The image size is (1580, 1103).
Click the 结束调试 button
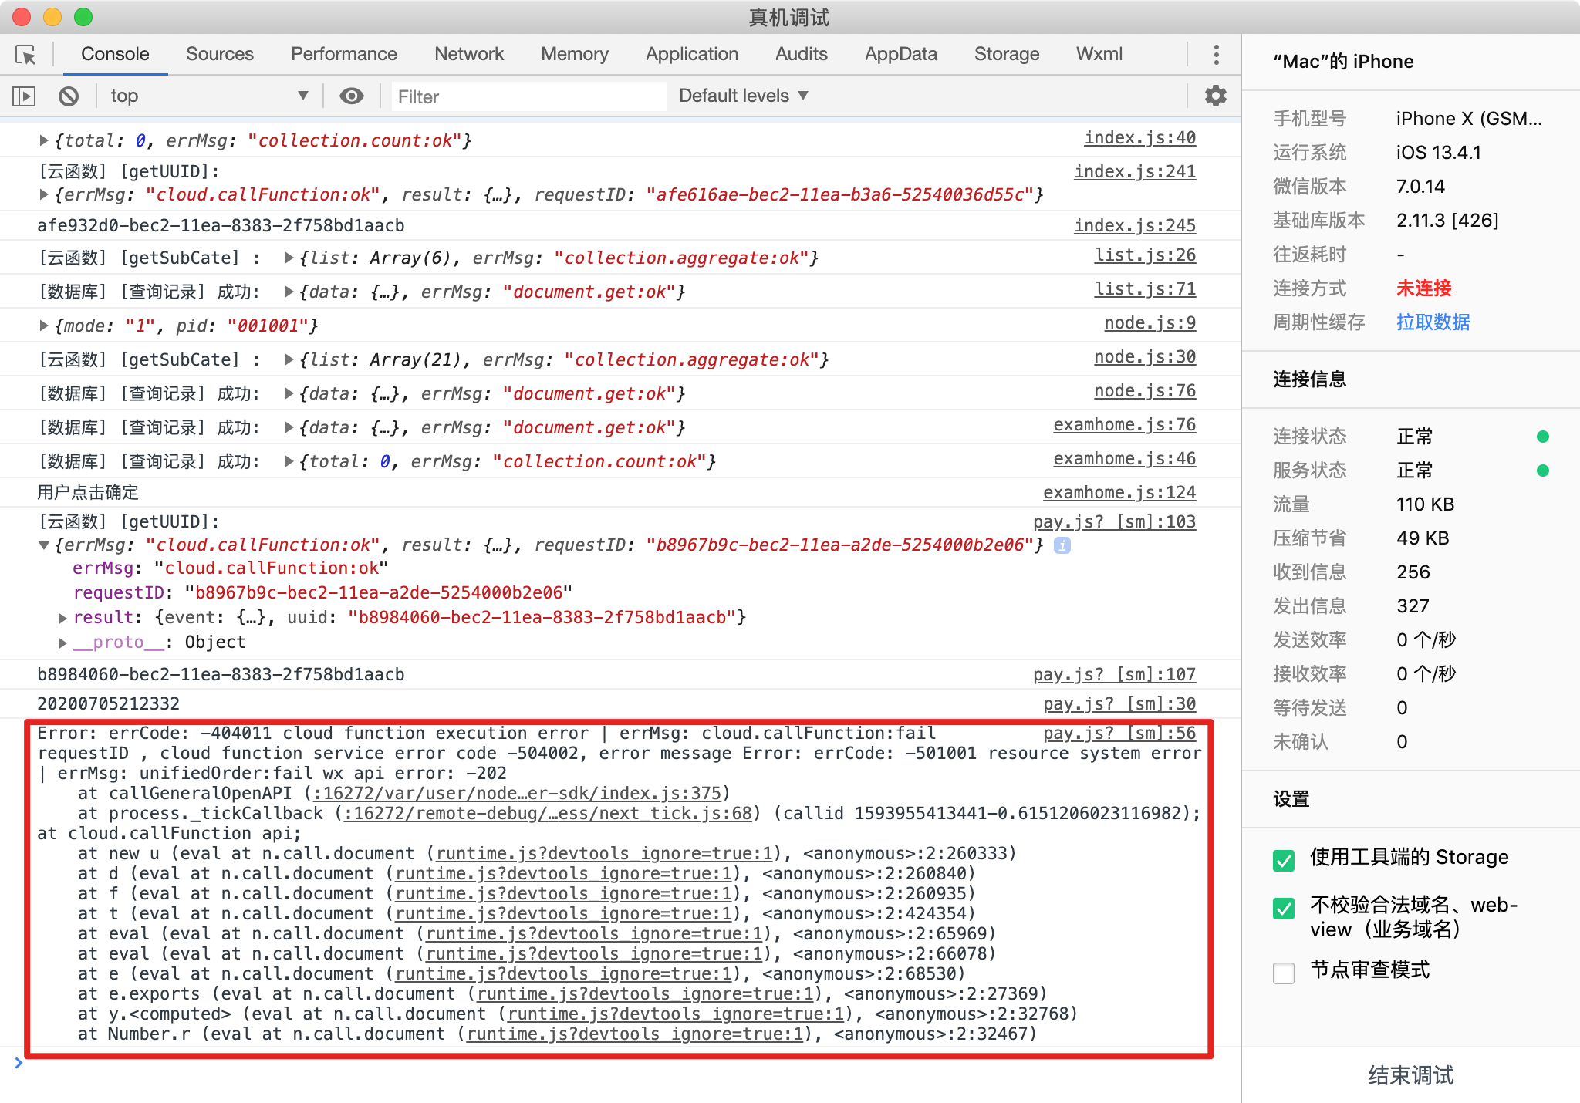tap(1410, 1074)
